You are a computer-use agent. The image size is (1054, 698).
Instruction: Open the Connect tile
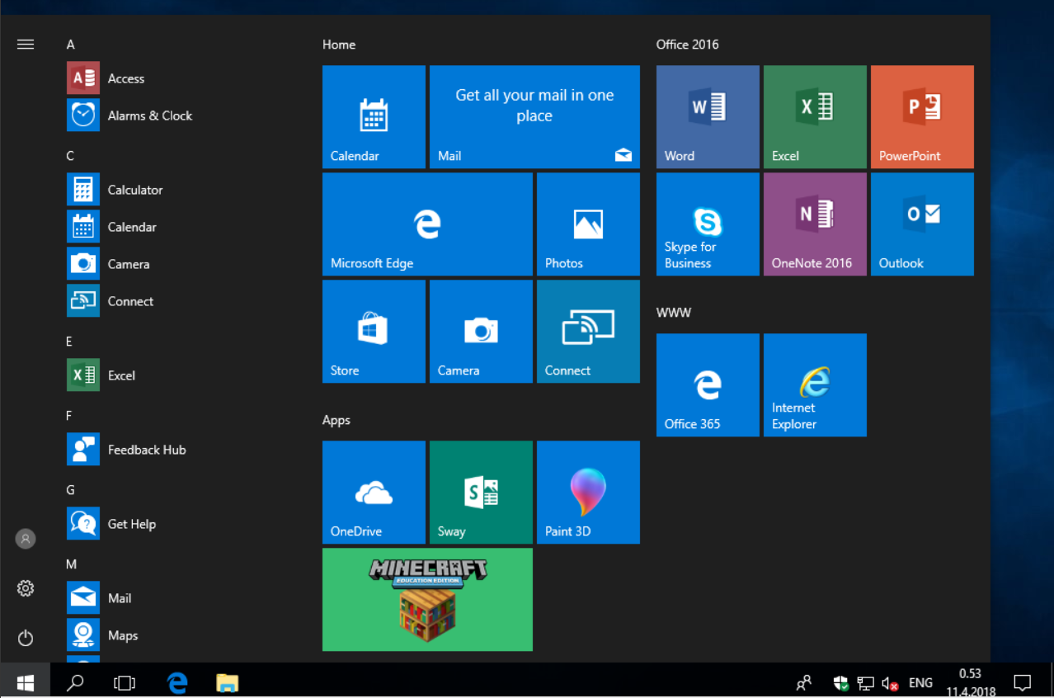click(x=588, y=332)
